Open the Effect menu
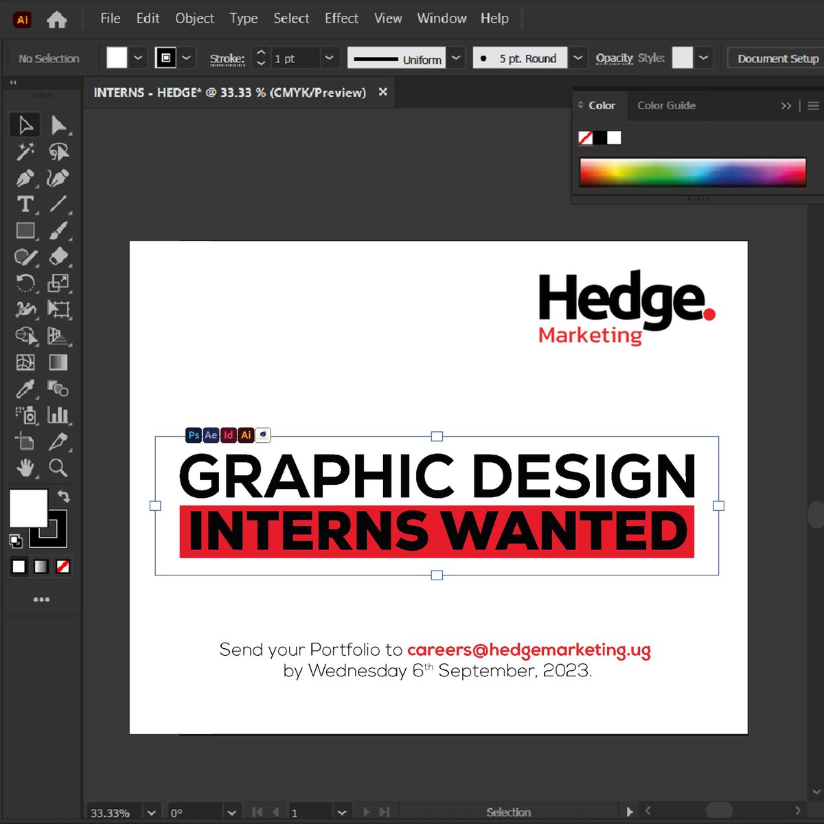 pos(341,19)
